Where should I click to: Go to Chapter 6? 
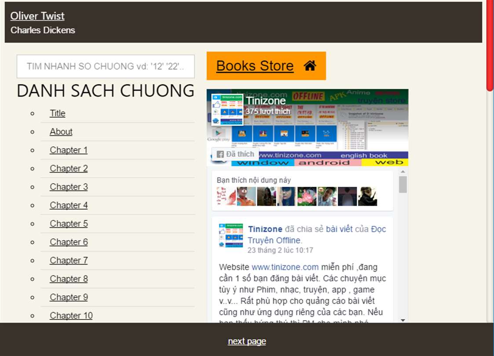69,242
